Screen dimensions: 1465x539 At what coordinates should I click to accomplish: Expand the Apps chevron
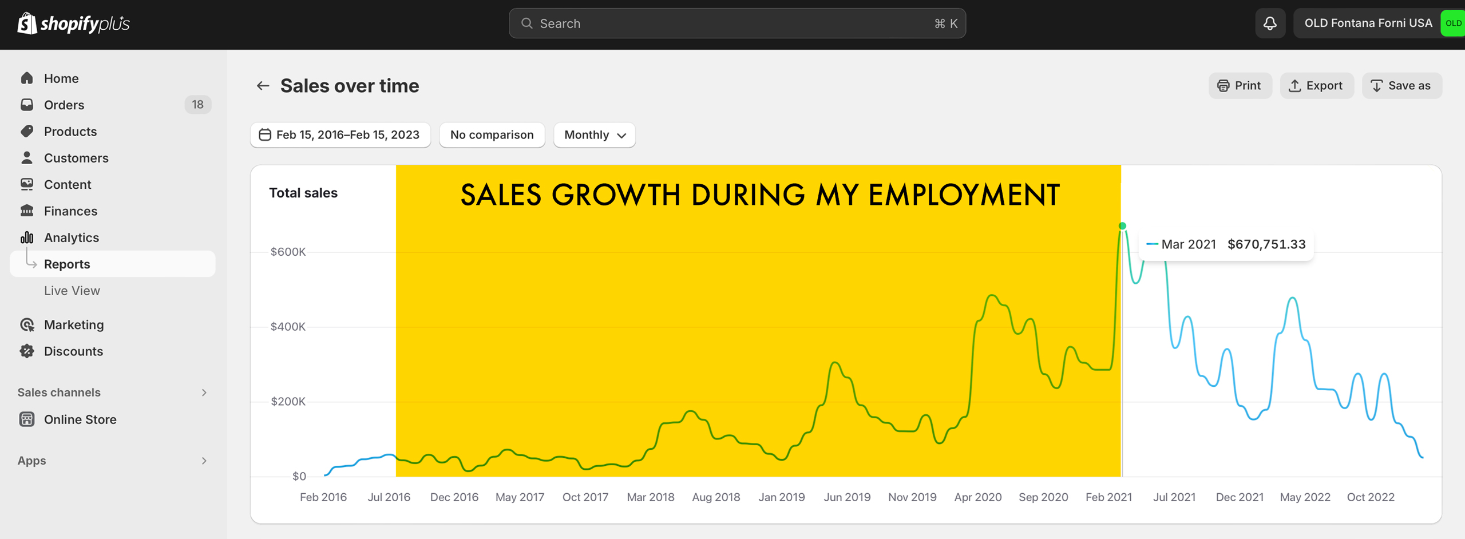pos(204,461)
